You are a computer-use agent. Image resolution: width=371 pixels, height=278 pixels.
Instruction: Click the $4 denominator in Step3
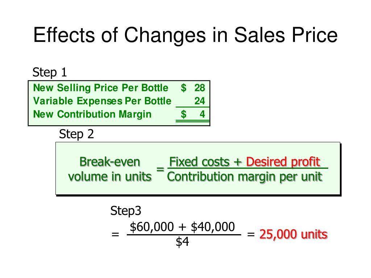pos(182,242)
